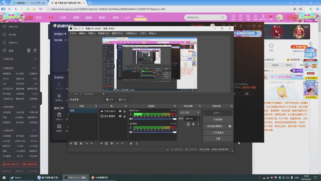The height and width of the screenshot is (181, 321).
Task: Open Douyu video dropdown in top nav
Action: 89,18
